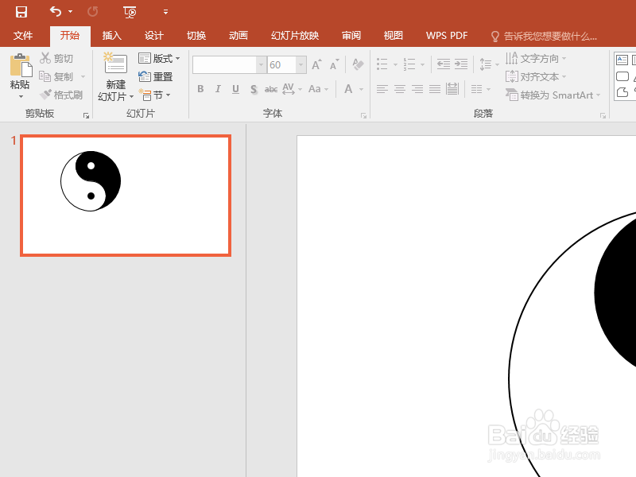Screen dimensions: 636x477
Task: Undo the last action
Action: point(56,11)
